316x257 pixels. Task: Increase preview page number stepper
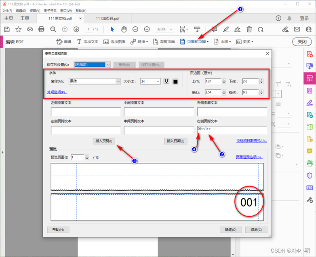(87, 156)
